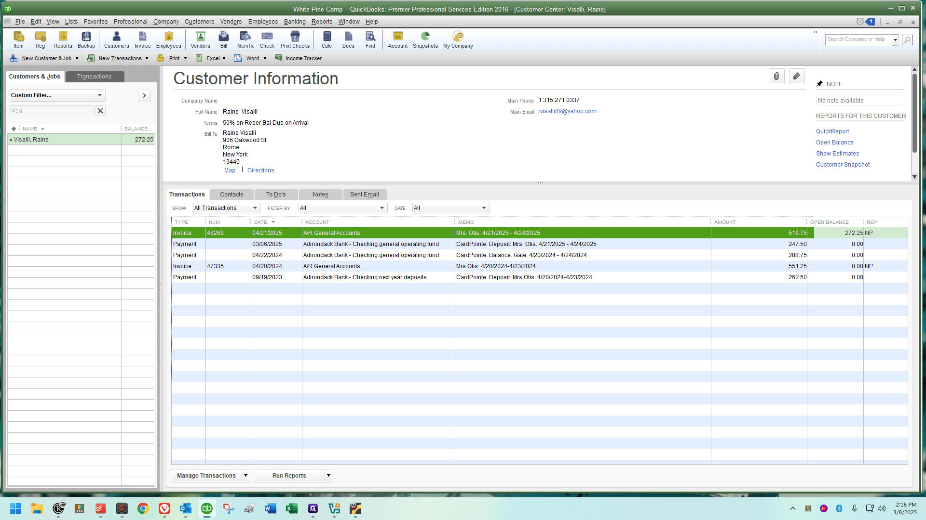Switch to the Contacts tab
Viewport: 926px width, 520px height.
[231, 195]
